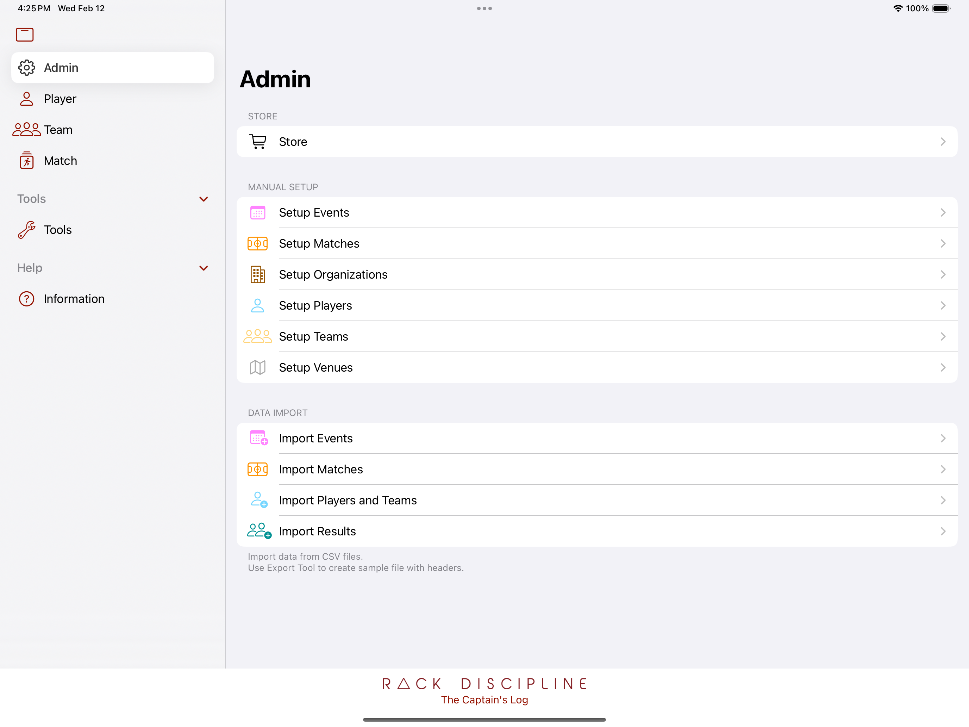Click the Setup Organizations building icon
Screen dimensions: 969x727
coord(258,274)
